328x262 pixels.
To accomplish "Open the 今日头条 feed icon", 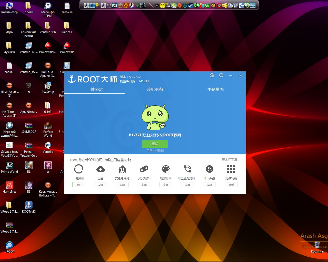I will click(x=209, y=169).
